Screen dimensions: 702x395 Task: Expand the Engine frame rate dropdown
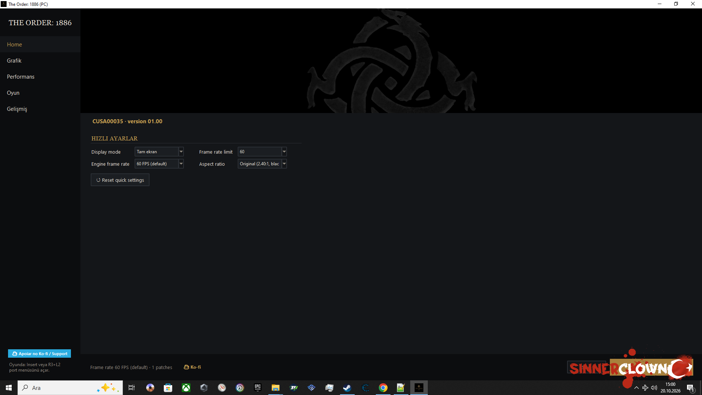click(159, 164)
